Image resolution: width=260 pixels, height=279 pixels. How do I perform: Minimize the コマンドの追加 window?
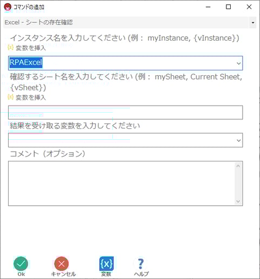pos(208,7)
